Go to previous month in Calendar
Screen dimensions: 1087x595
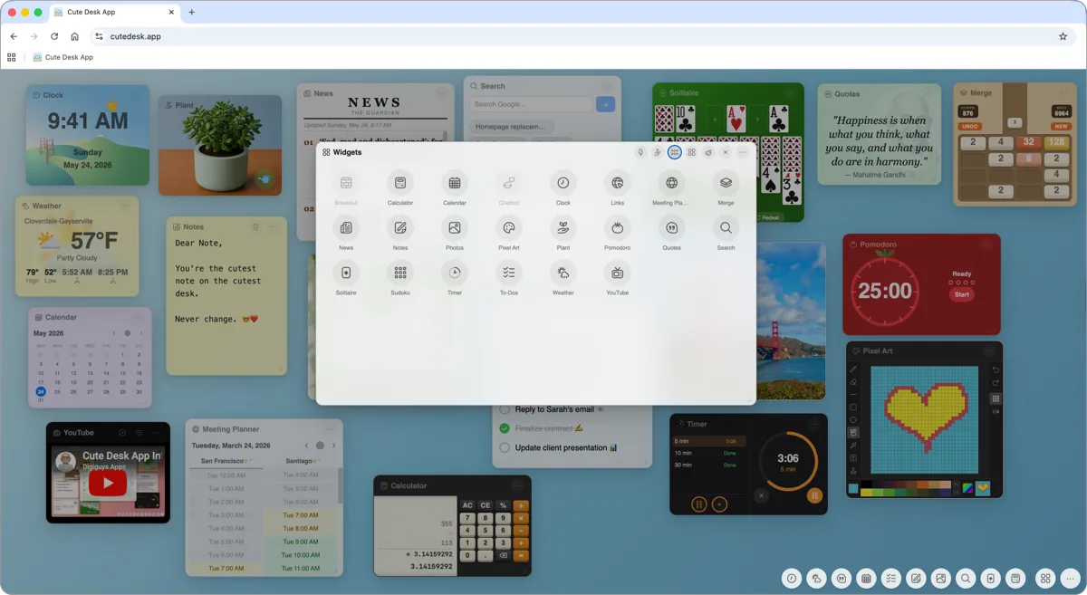[x=114, y=333]
